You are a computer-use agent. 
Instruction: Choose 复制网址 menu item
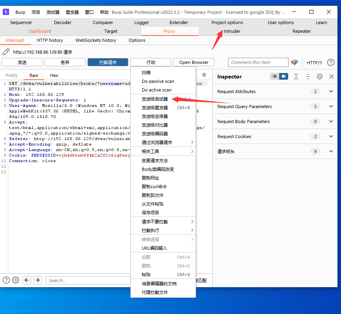point(163,178)
